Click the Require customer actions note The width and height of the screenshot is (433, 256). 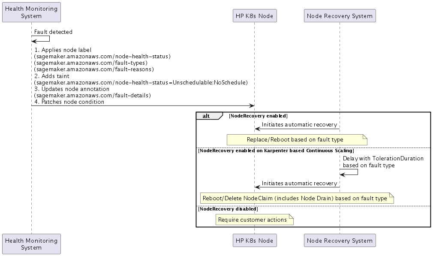[254, 220]
